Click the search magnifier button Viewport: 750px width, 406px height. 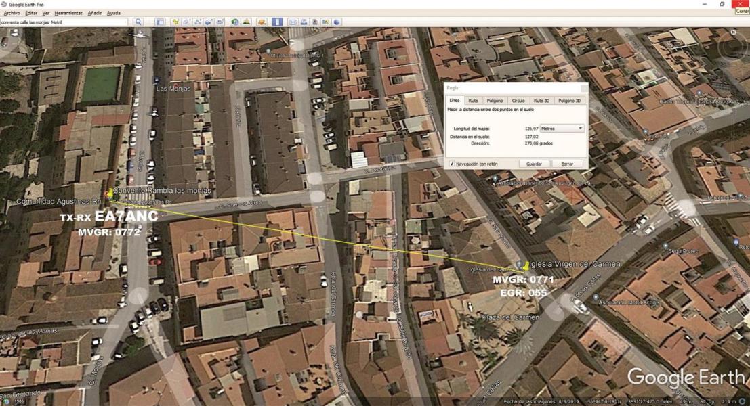138,22
